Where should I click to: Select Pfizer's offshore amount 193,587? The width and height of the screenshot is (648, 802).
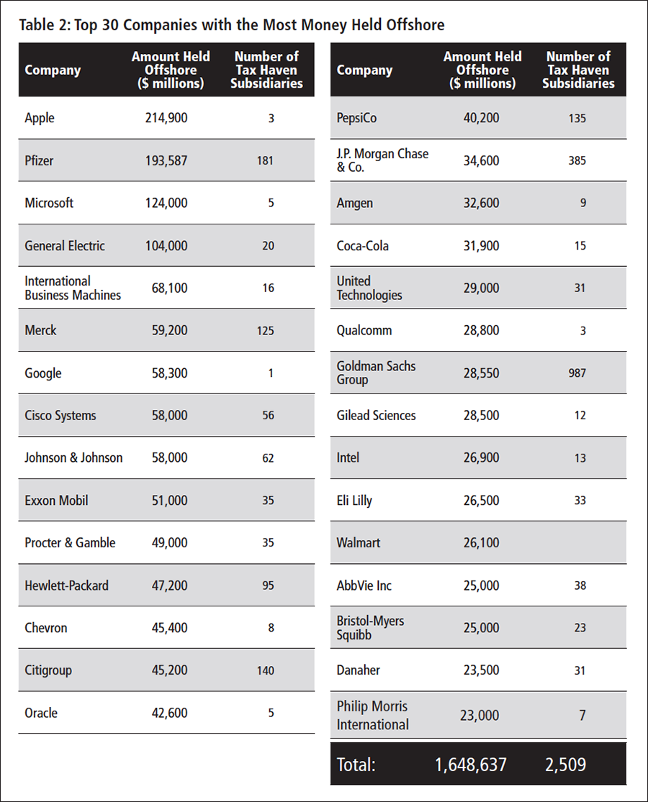coord(166,160)
